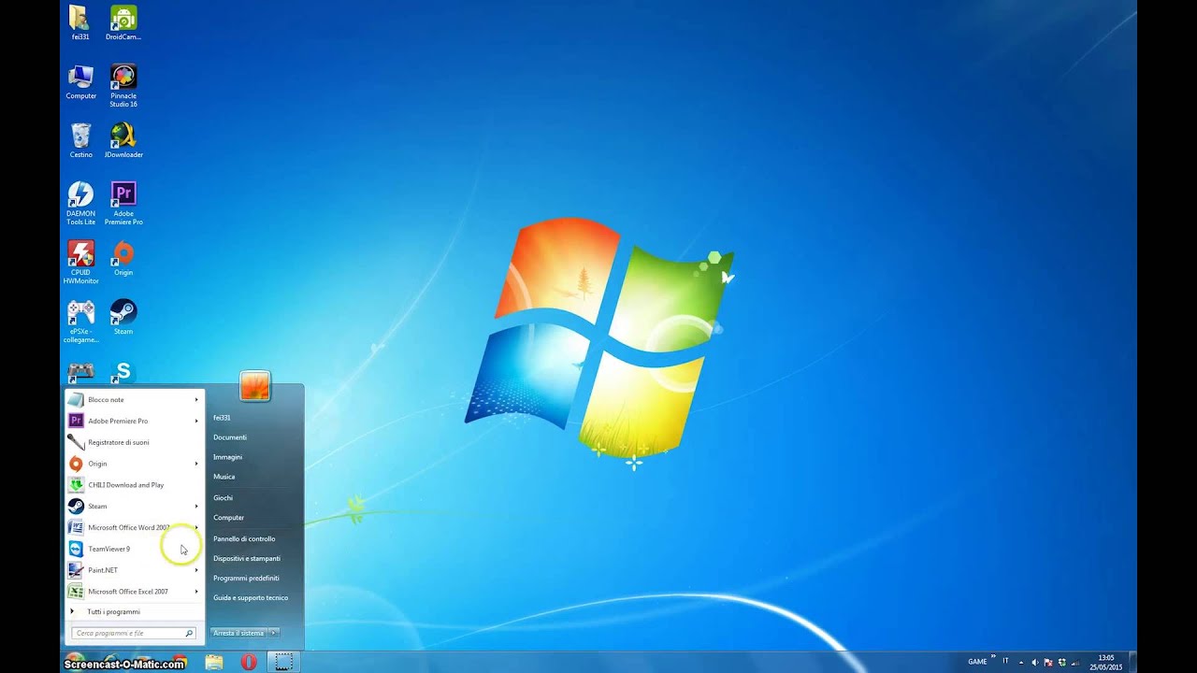This screenshot has width=1197, height=673.
Task: Open CPUID HWMonitor desktop shortcut
Action: 80,263
